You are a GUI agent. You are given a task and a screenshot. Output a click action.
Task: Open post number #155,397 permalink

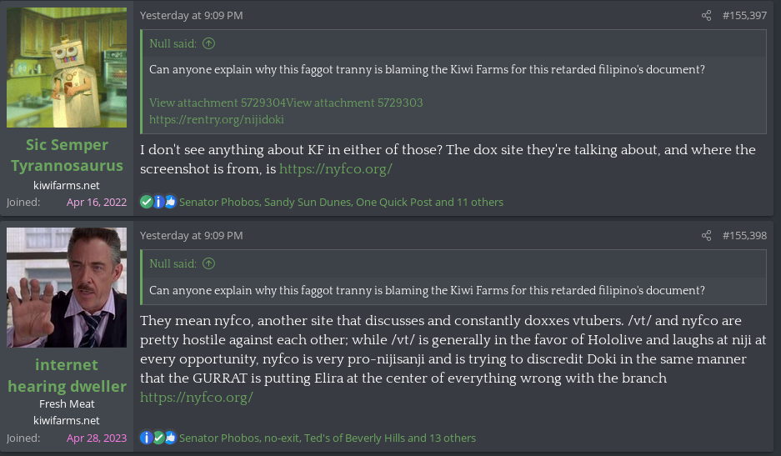744,16
